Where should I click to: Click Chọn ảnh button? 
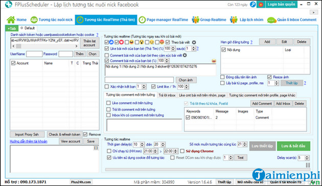point(186,80)
